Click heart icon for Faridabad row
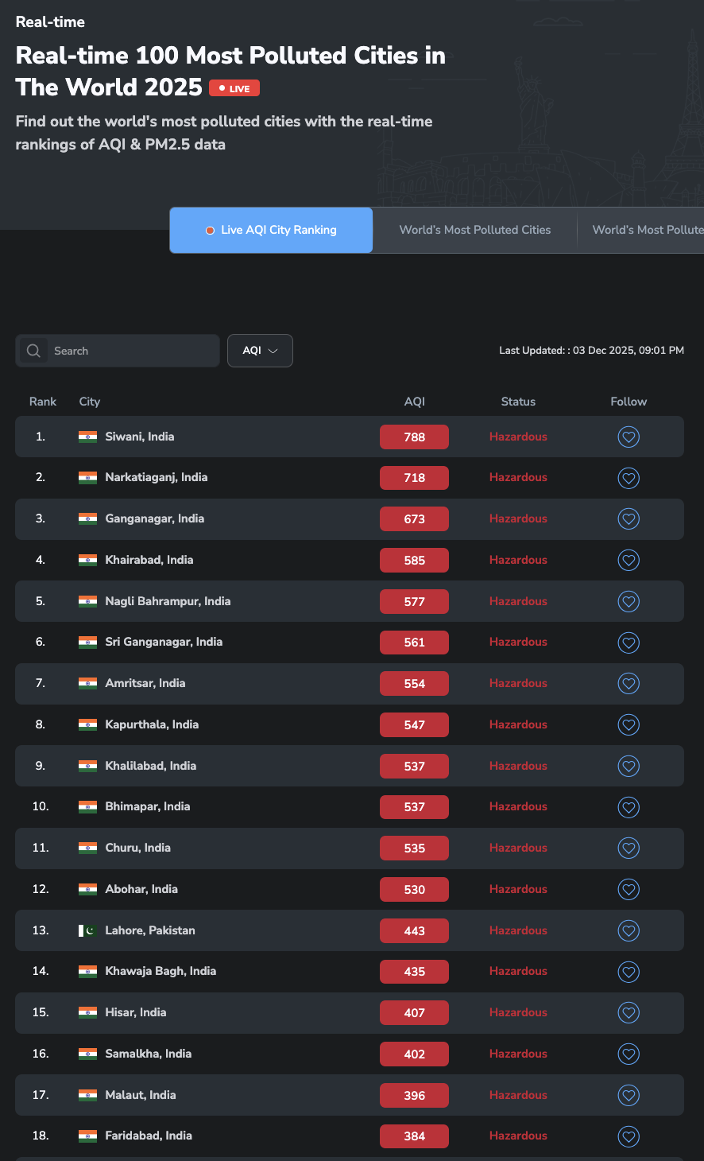704x1161 pixels. 629,1136
